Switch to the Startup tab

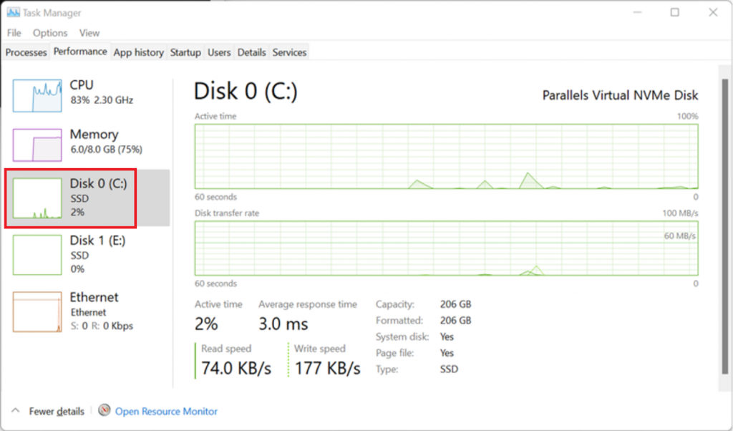point(185,52)
